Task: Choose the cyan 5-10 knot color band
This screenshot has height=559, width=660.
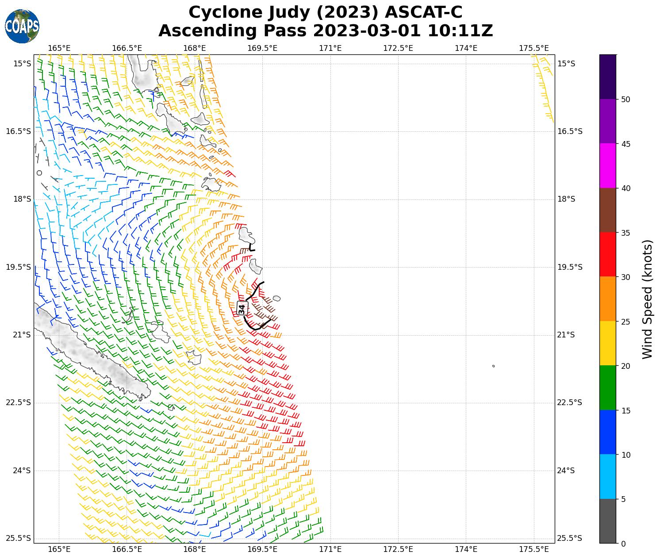Action: [607, 476]
